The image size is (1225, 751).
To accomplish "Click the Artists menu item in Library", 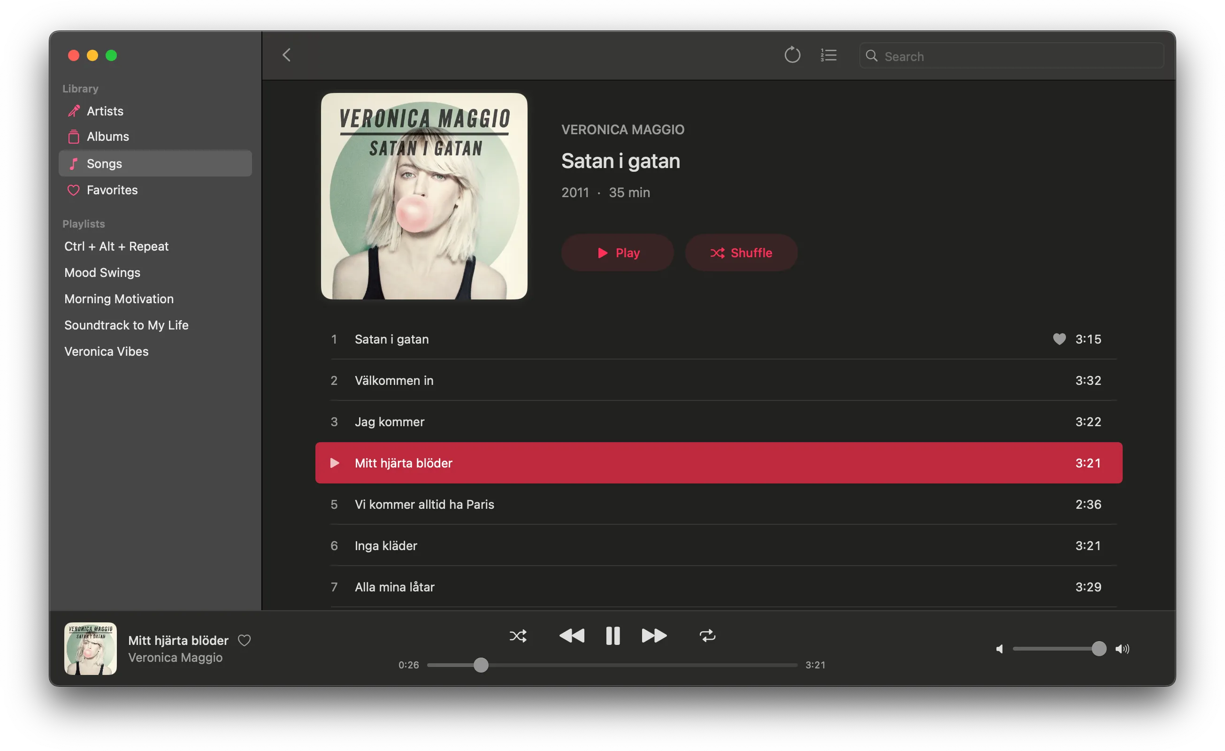I will [x=105, y=110].
